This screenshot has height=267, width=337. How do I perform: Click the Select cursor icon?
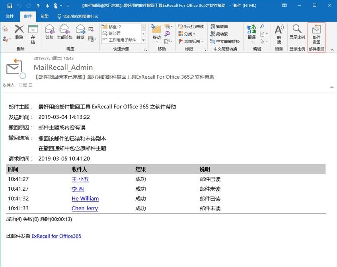[262, 41]
